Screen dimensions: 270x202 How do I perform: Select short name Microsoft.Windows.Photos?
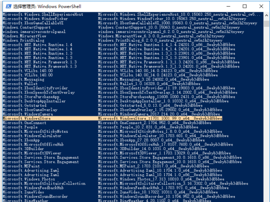tap(29, 179)
